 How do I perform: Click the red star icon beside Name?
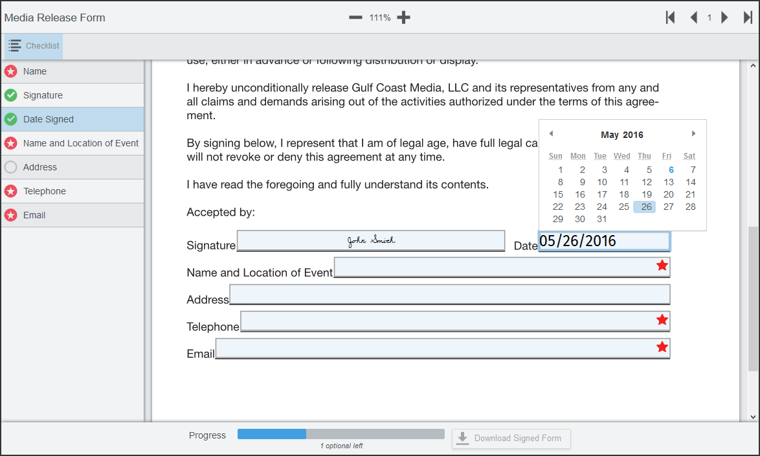point(12,71)
